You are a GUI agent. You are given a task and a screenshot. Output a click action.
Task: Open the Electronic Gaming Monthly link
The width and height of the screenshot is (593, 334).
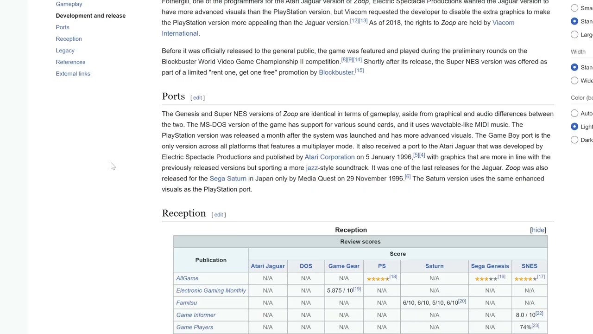(x=211, y=290)
